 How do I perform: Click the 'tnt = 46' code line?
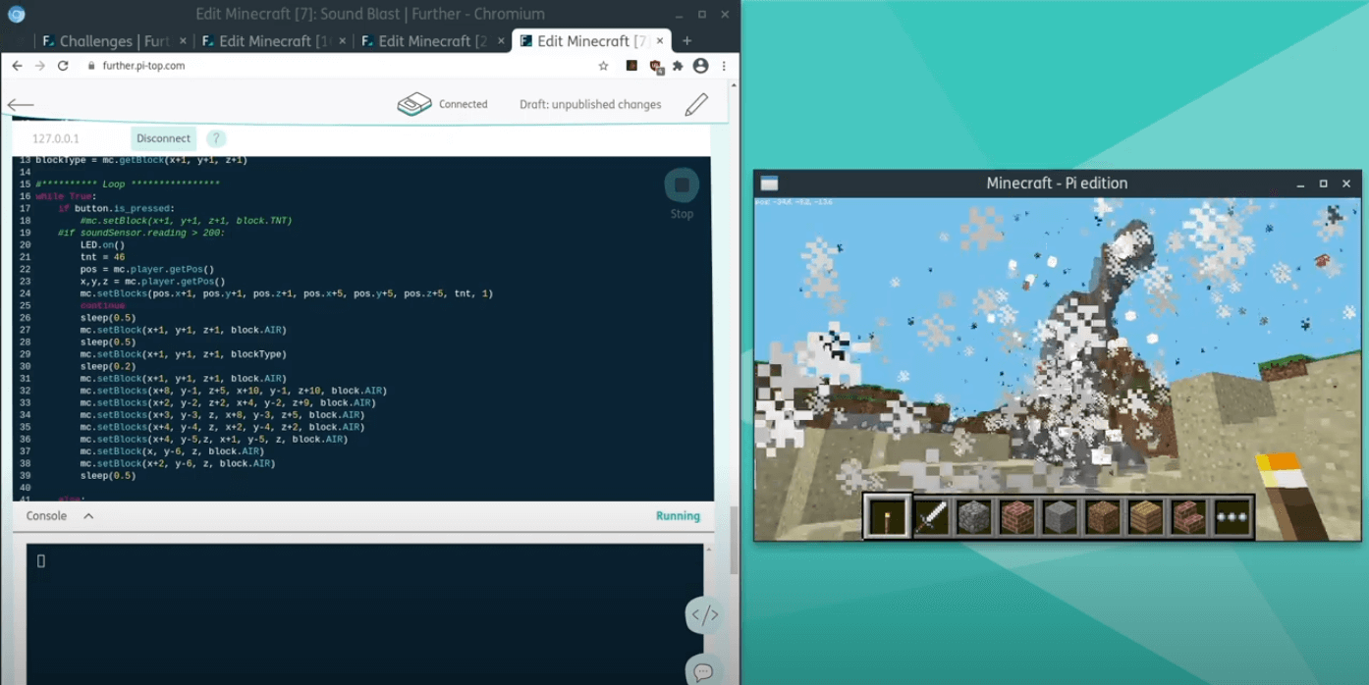(x=102, y=257)
